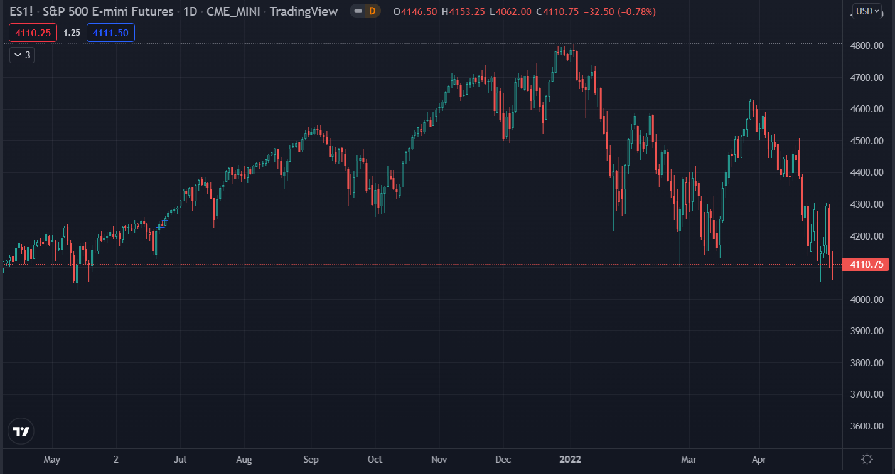Click the spread value 1.25
The width and height of the screenshot is (895, 474).
72,33
